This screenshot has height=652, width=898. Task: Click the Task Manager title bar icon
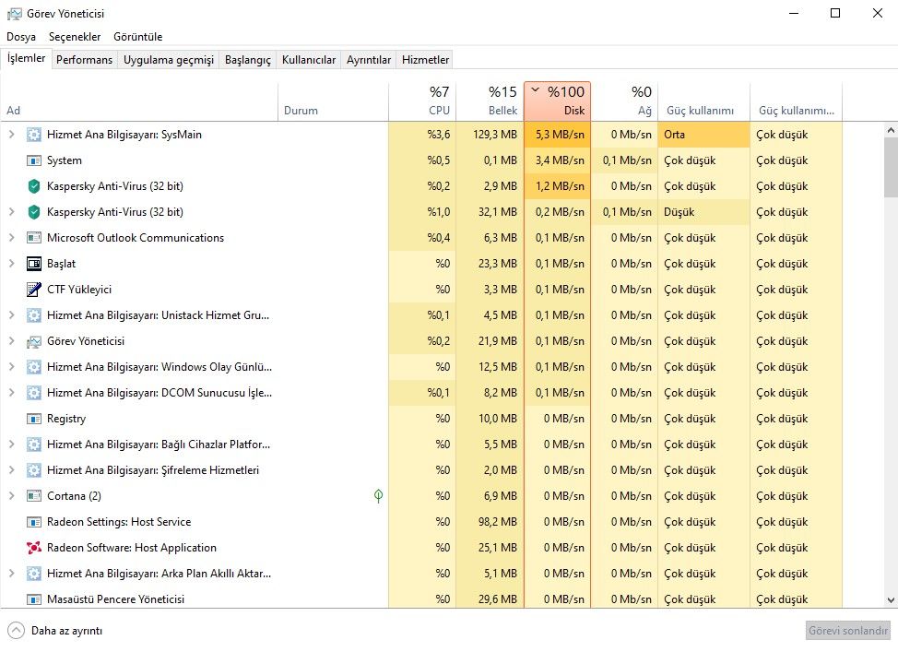pos(15,14)
